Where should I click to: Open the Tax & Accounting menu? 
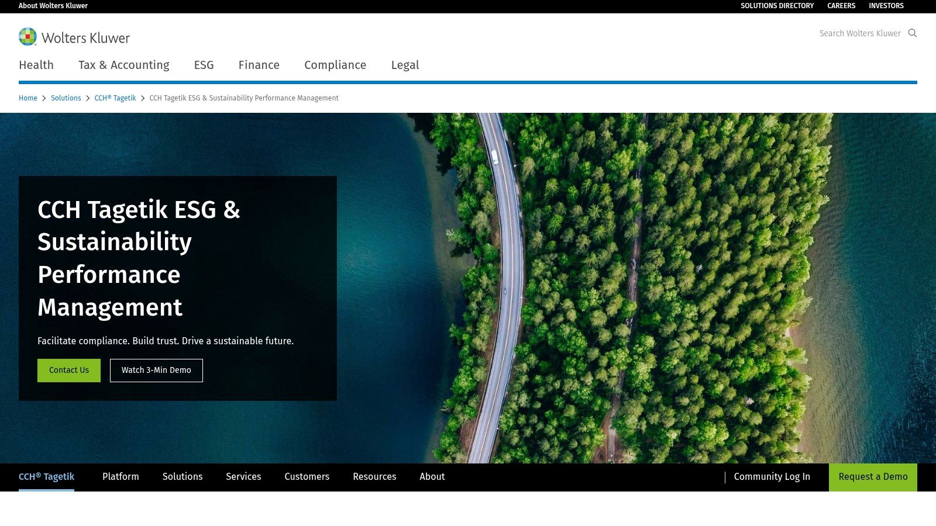[x=123, y=65]
